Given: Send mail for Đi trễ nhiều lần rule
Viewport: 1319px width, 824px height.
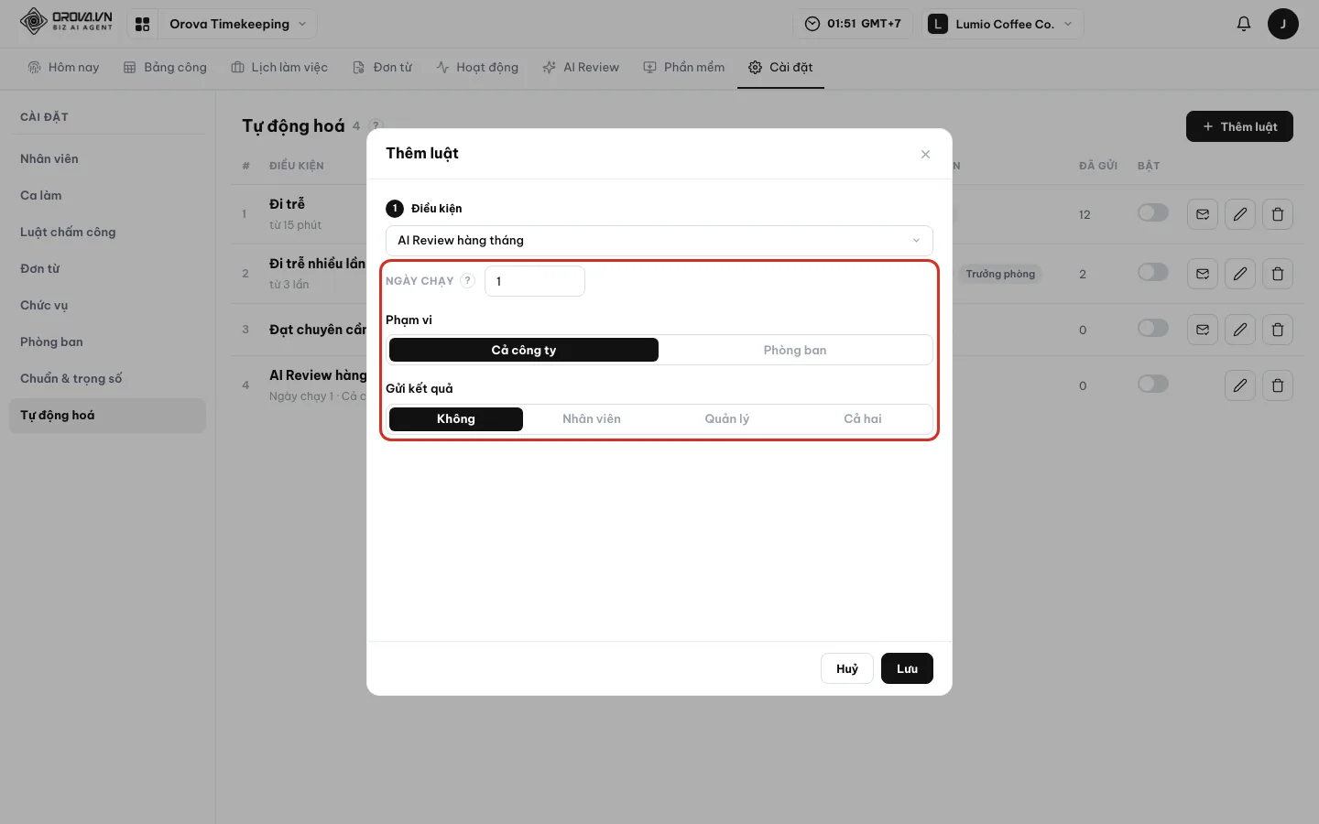Looking at the screenshot, I should (1203, 274).
